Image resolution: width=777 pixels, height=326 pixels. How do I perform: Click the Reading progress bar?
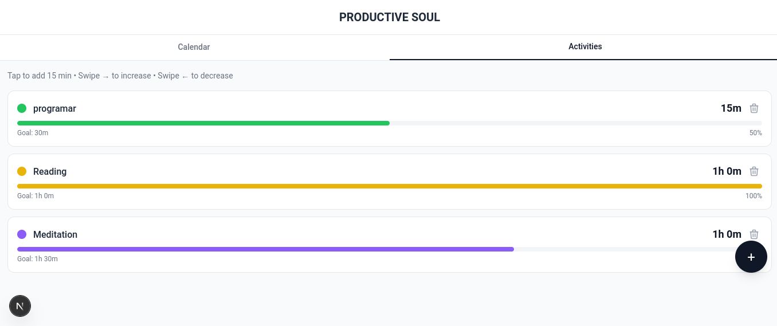pyautogui.click(x=389, y=186)
